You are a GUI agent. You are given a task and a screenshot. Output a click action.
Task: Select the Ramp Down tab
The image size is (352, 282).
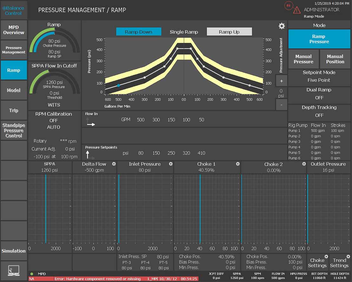point(139,32)
